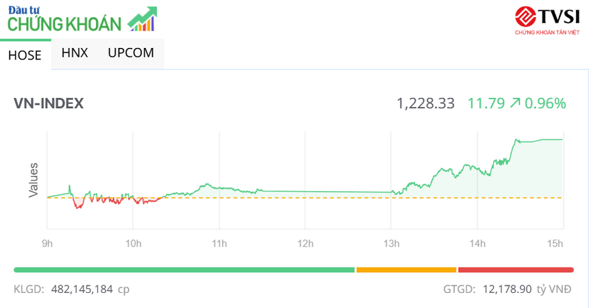Click the VN-INDEX title
The image size is (589, 308).
(49, 103)
